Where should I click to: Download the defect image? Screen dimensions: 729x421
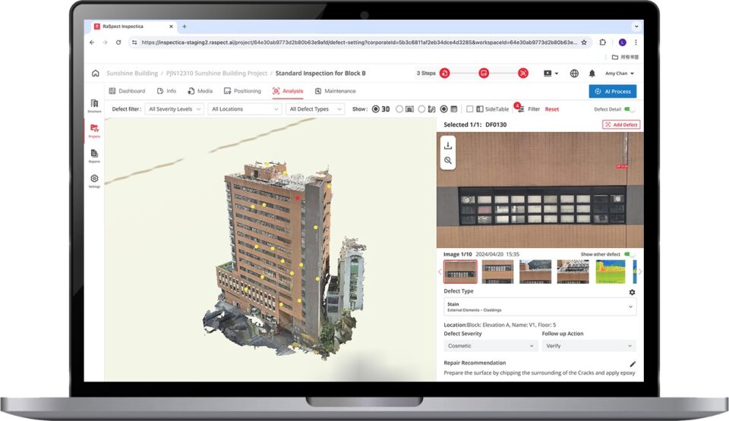448,146
